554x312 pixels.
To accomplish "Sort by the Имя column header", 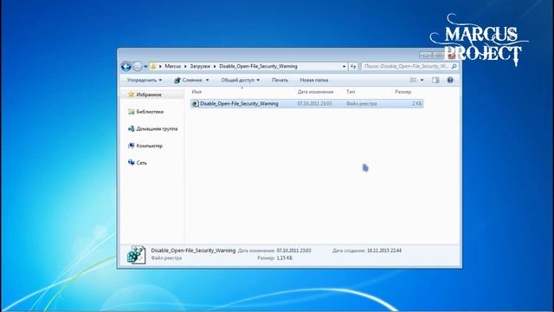I will click(x=196, y=92).
